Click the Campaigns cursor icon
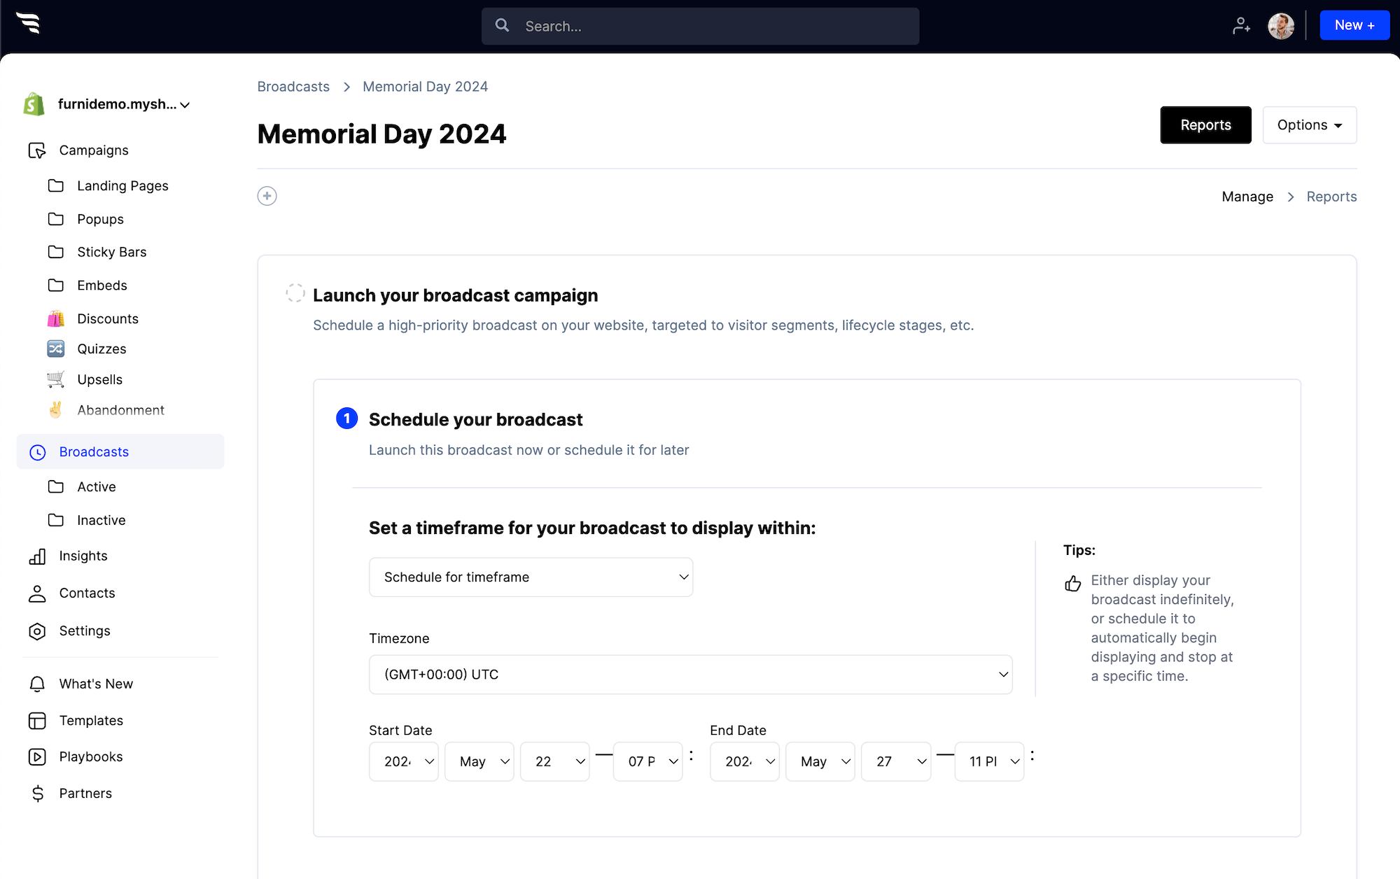 click(37, 150)
